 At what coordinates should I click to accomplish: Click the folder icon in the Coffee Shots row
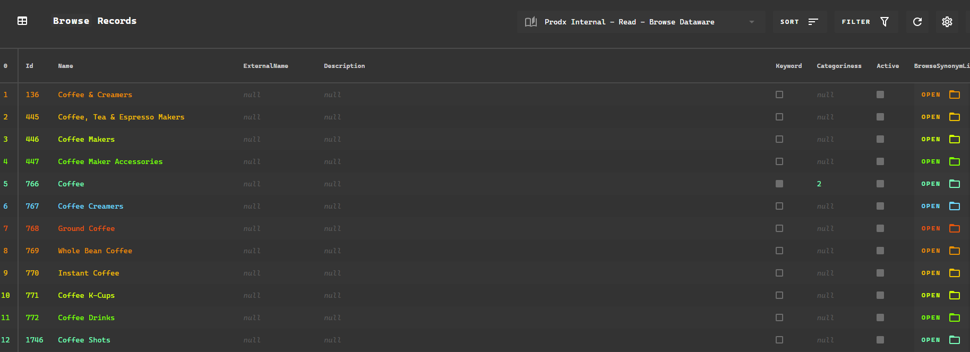click(x=955, y=340)
